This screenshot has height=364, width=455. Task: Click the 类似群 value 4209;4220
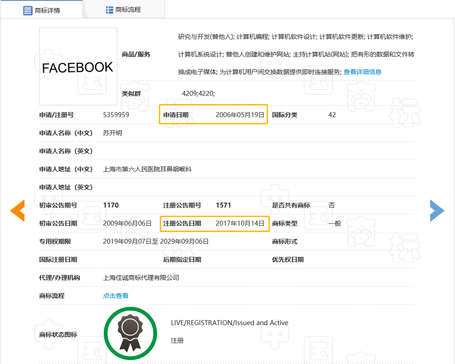[x=198, y=93]
